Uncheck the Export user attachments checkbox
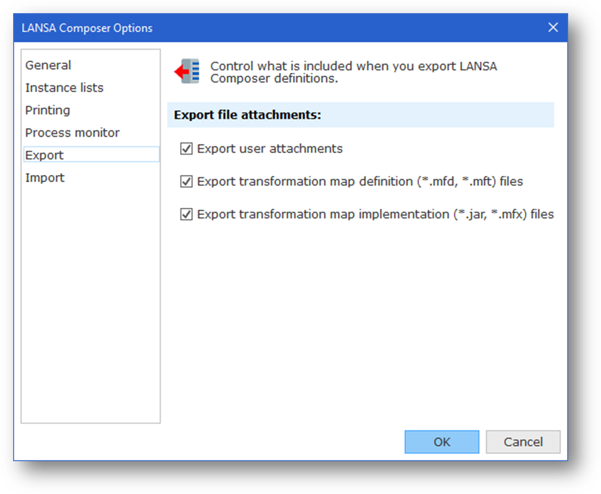This screenshot has width=601, height=494. [x=186, y=149]
